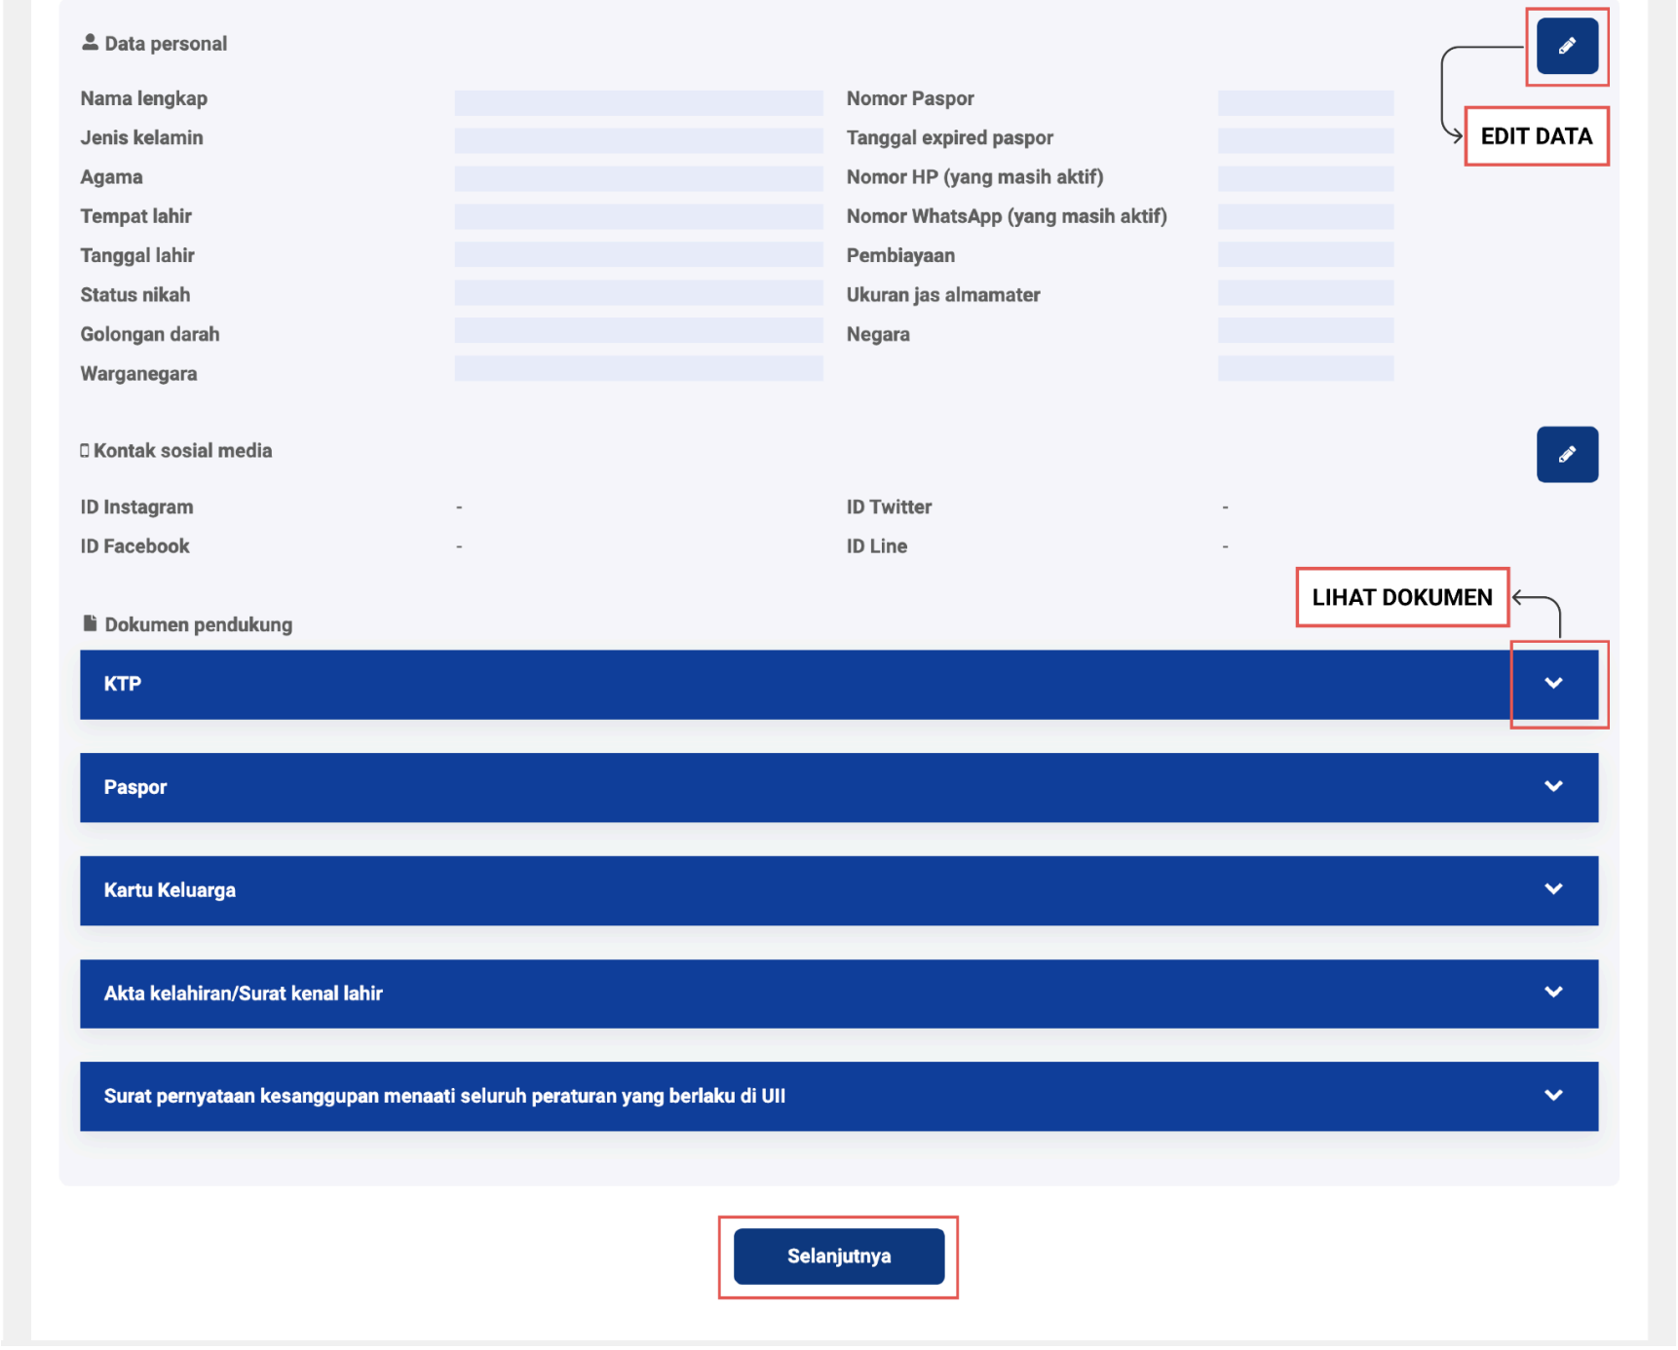Select the Pembiayaan value field
The height and width of the screenshot is (1350, 1678).
pyautogui.click(x=1305, y=254)
